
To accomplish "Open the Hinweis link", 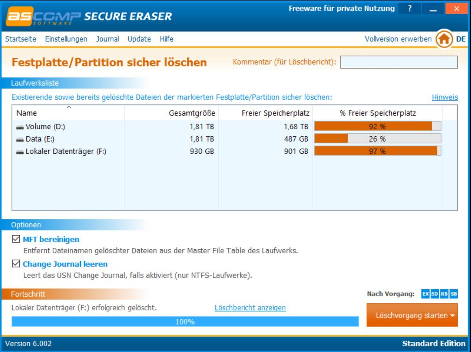I will click(x=445, y=97).
